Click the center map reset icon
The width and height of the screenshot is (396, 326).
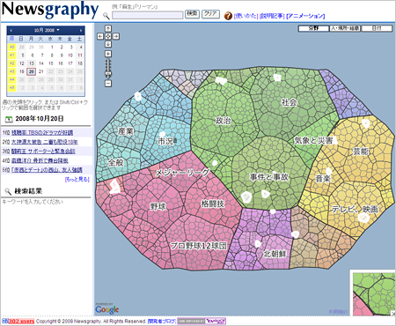pyautogui.click(x=108, y=36)
